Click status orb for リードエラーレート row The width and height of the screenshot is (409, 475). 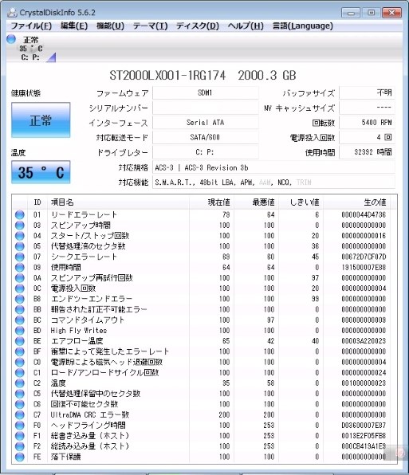tap(20, 214)
